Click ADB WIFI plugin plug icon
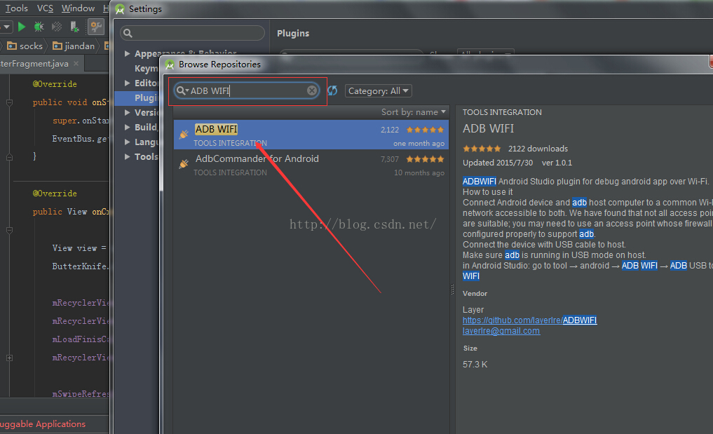The height and width of the screenshot is (434, 713). point(184,134)
